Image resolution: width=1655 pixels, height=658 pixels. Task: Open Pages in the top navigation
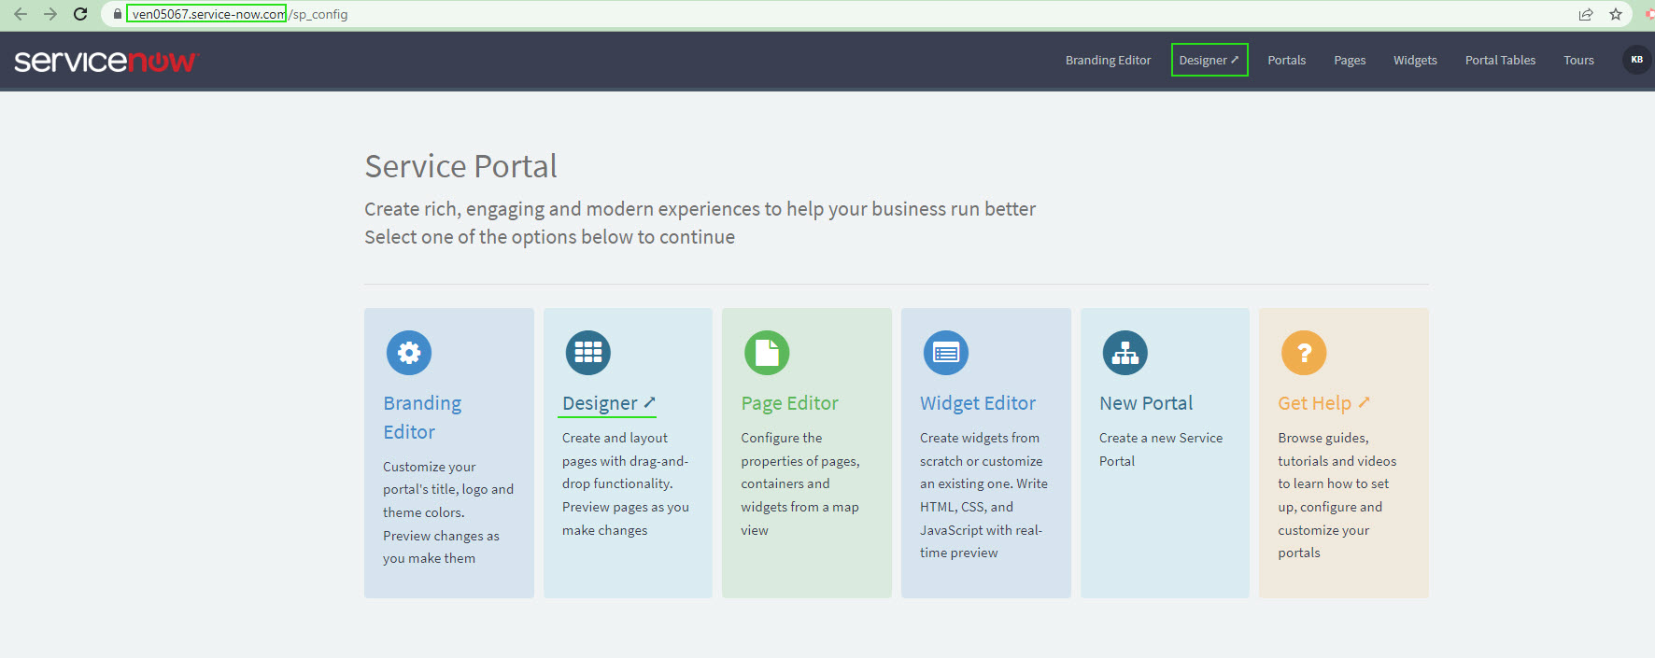point(1350,60)
